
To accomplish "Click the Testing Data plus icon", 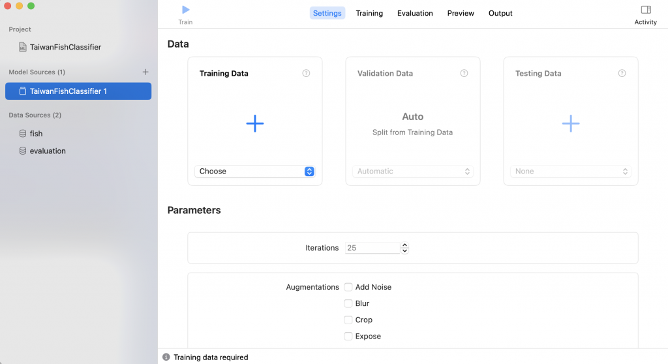I will point(571,123).
